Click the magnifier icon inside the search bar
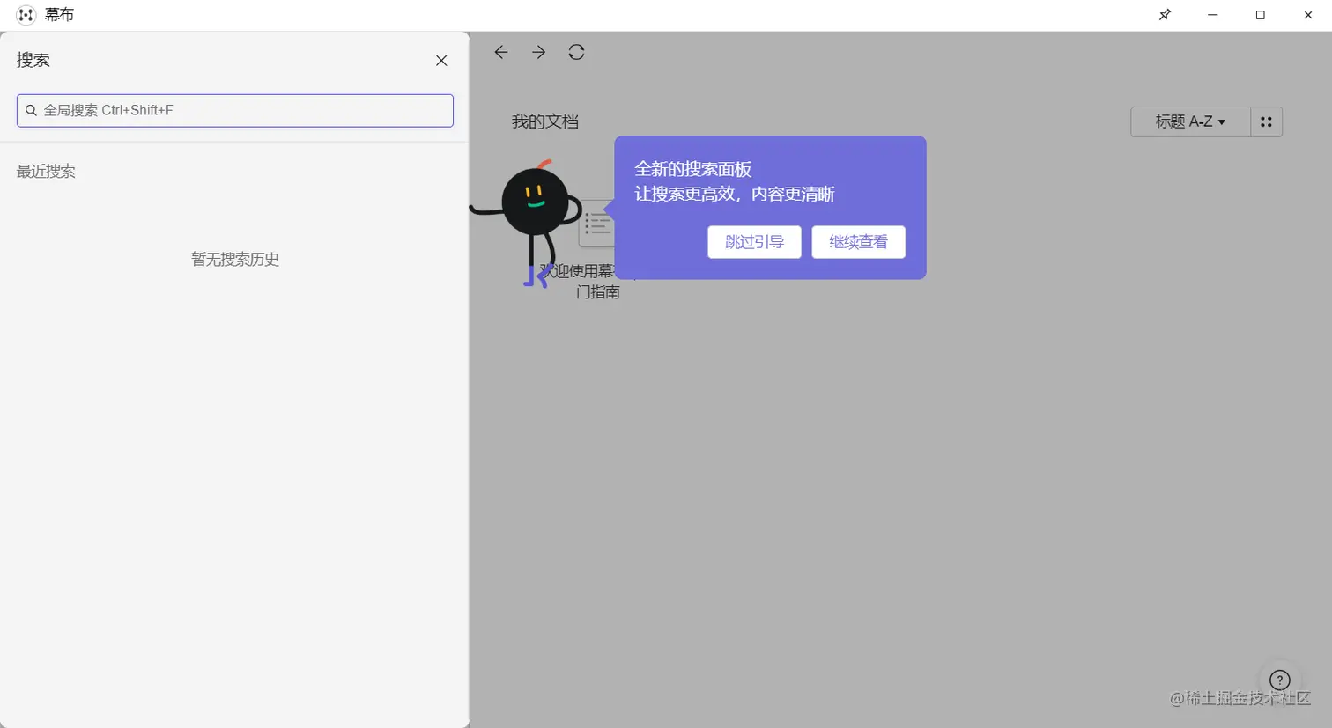The width and height of the screenshot is (1332, 728). [x=31, y=110]
